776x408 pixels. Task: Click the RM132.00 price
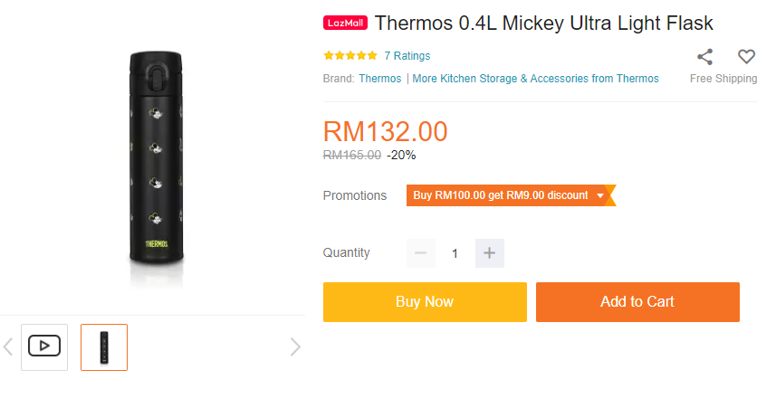[385, 131]
